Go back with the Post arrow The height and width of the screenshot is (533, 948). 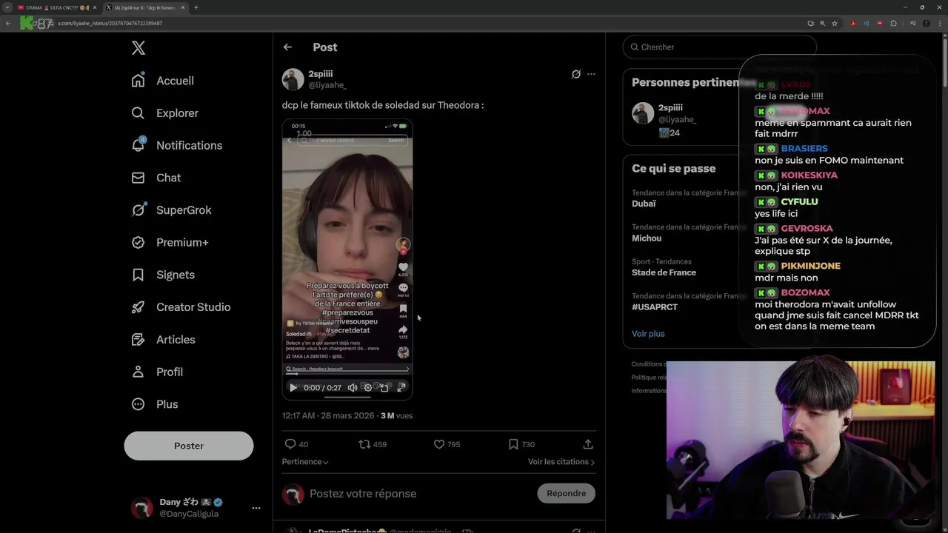(x=287, y=47)
